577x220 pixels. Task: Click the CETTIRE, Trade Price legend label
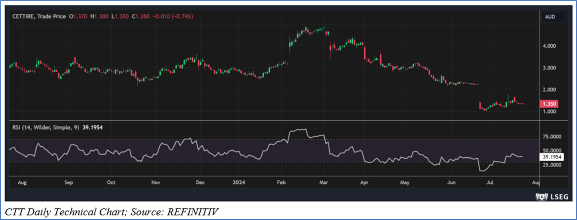[x=40, y=16]
